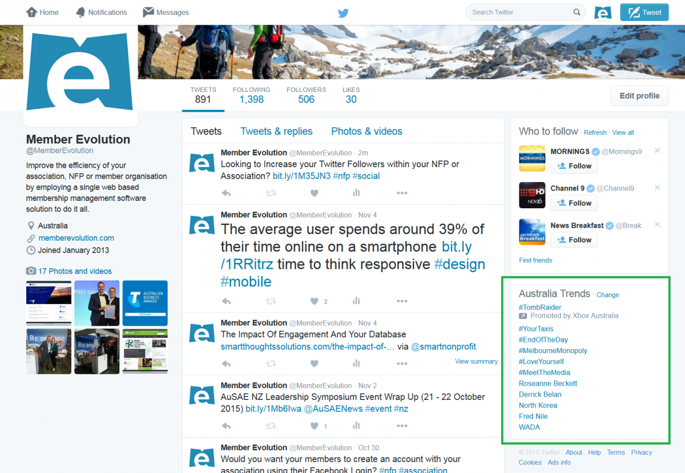Open more options on Impact Of Engagement tweet
This screenshot has height=473, width=685.
tap(402, 363)
